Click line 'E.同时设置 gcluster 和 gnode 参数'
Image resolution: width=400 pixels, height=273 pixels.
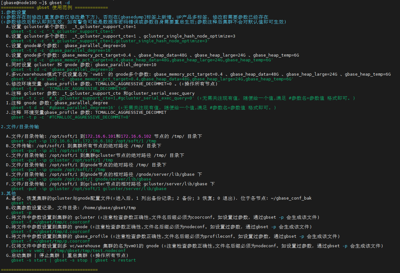pyautogui.click(x=81, y=65)
